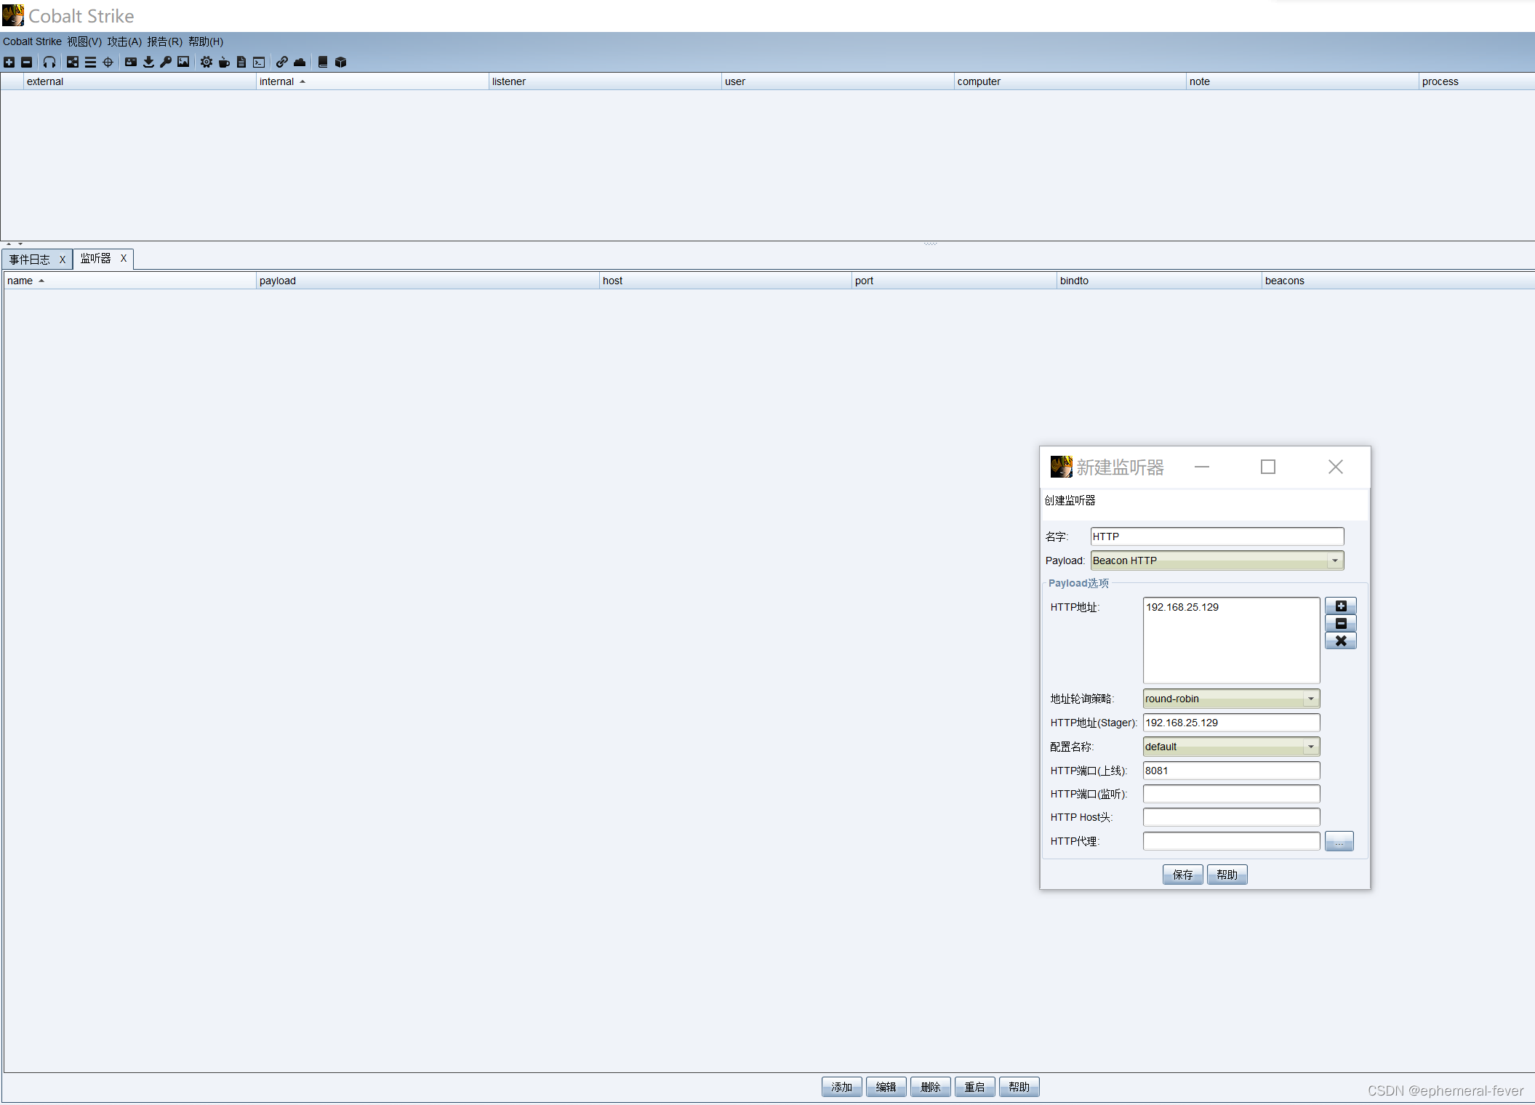Maximize the 新建监听器 dialog window
This screenshot has height=1105, width=1535.
click(1268, 467)
